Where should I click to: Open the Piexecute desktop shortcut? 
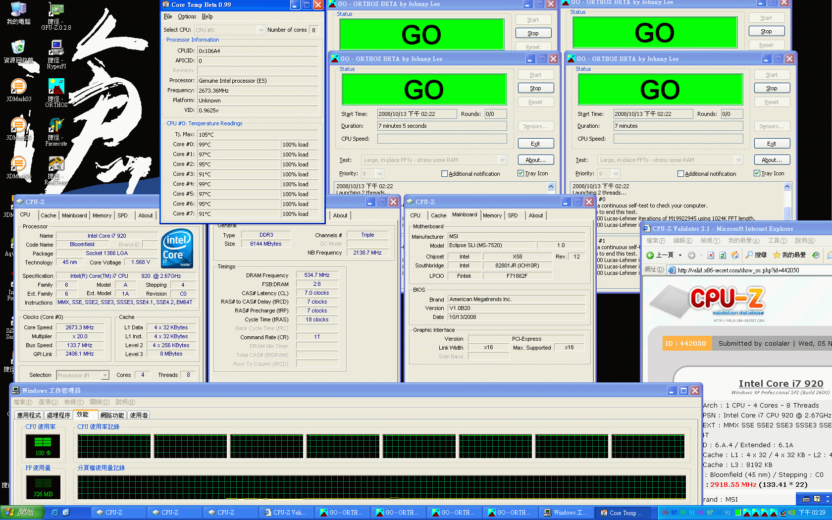[56, 131]
